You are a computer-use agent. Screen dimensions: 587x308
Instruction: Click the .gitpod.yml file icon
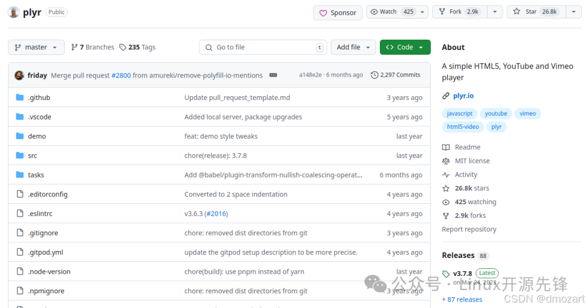20,252
